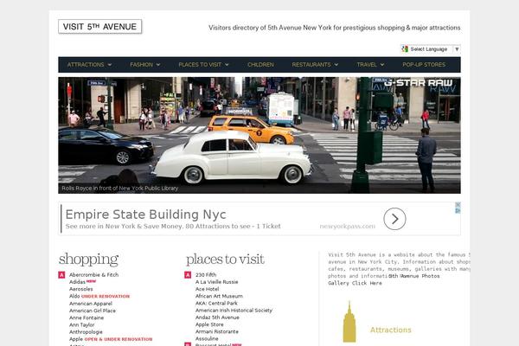Screen dimensions: 519x346
Task: Open the Ann Taylor link
Action: tap(82, 325)
